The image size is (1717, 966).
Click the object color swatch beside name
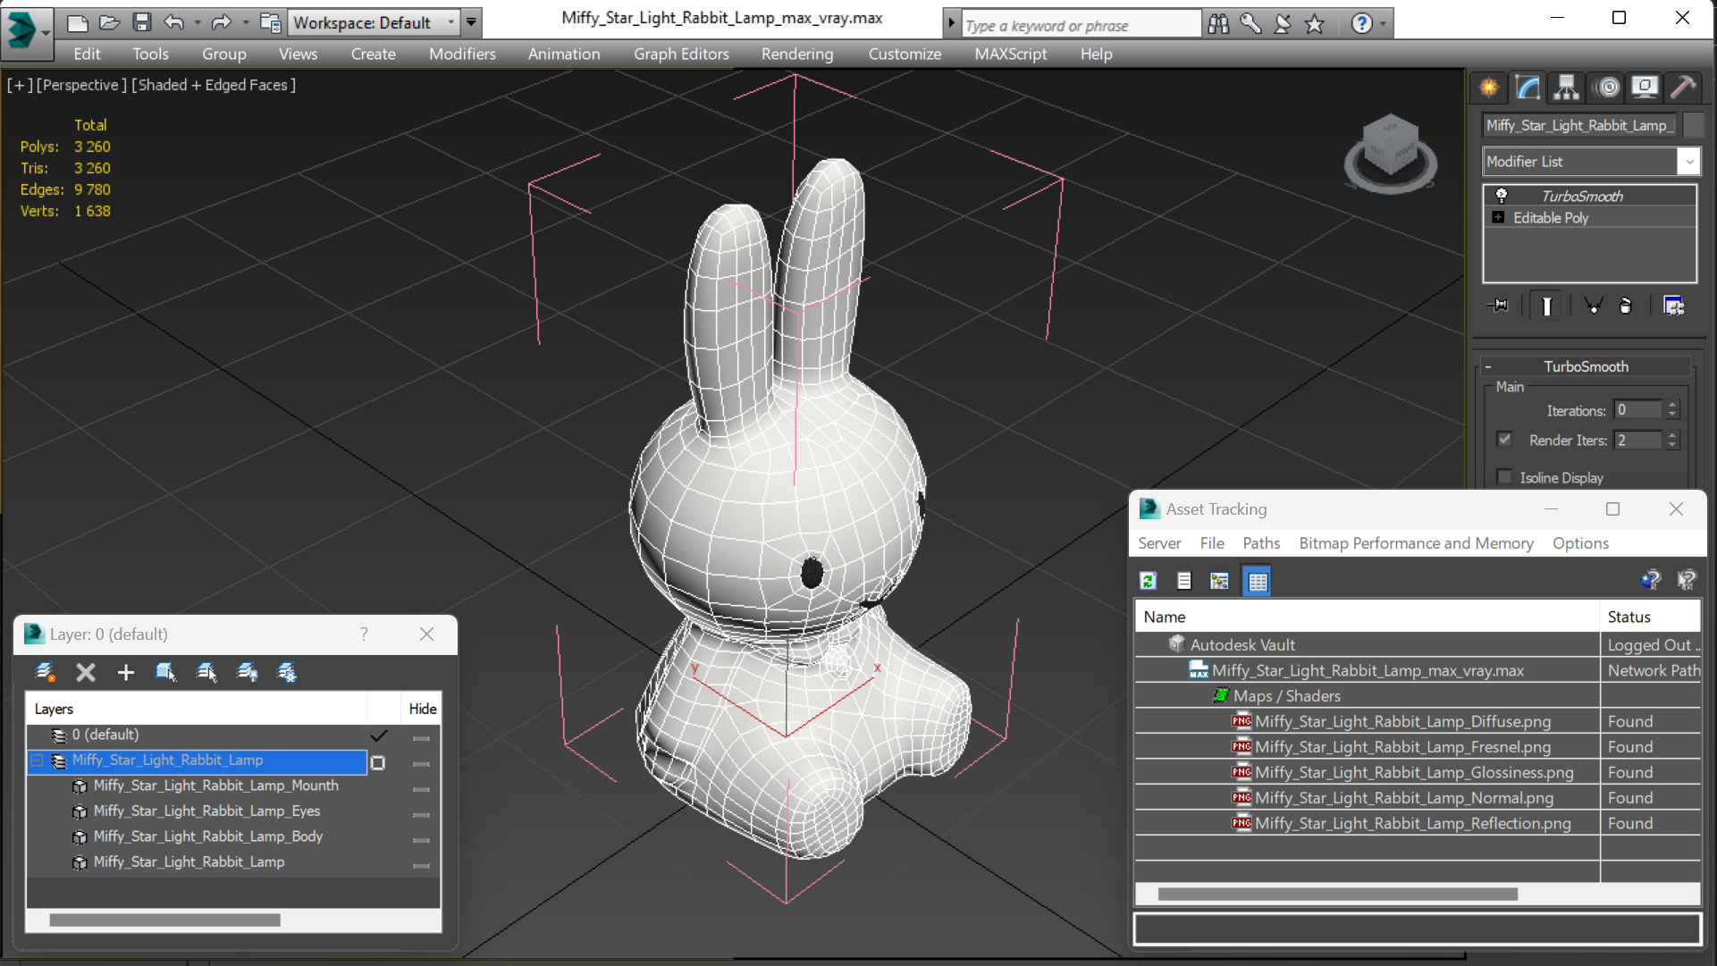click(1693, 125)
